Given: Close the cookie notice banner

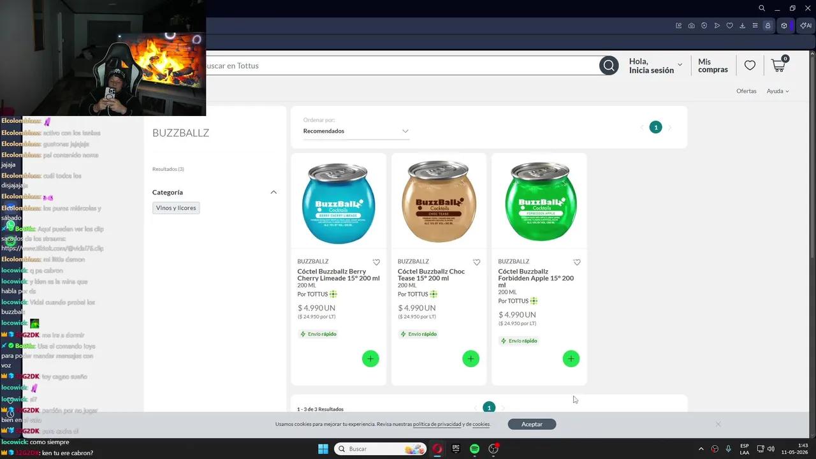Looking at the screenshot, I should 718,424.
